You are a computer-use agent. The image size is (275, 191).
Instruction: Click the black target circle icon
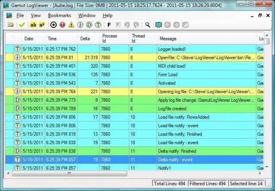pyautogui.click(x=53, y=25)
